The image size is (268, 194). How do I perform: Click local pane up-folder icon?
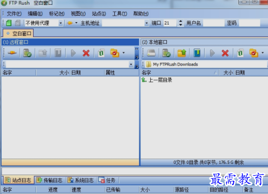182,53
